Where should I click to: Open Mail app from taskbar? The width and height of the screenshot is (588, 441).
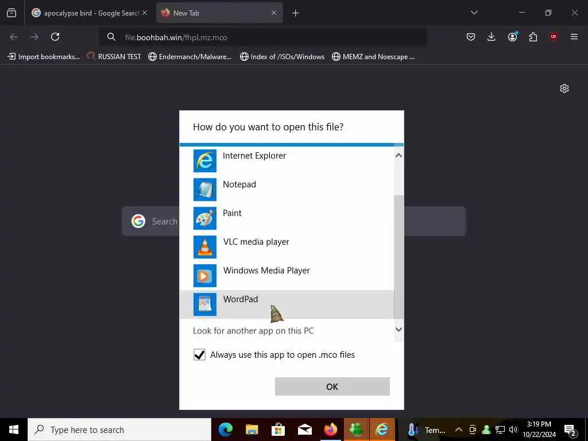pyautogui.click(x=304, y=430)
